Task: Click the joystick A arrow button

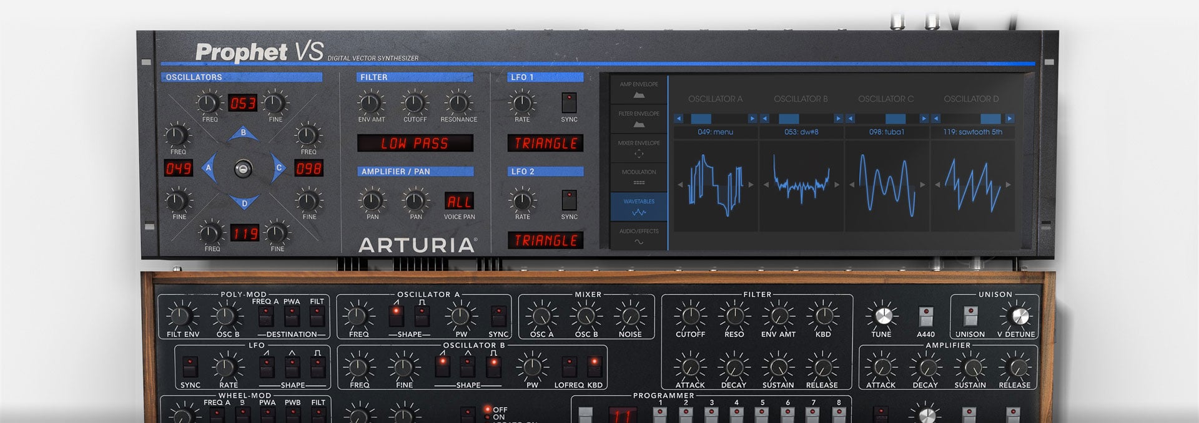Action: (x=209, y=167)
